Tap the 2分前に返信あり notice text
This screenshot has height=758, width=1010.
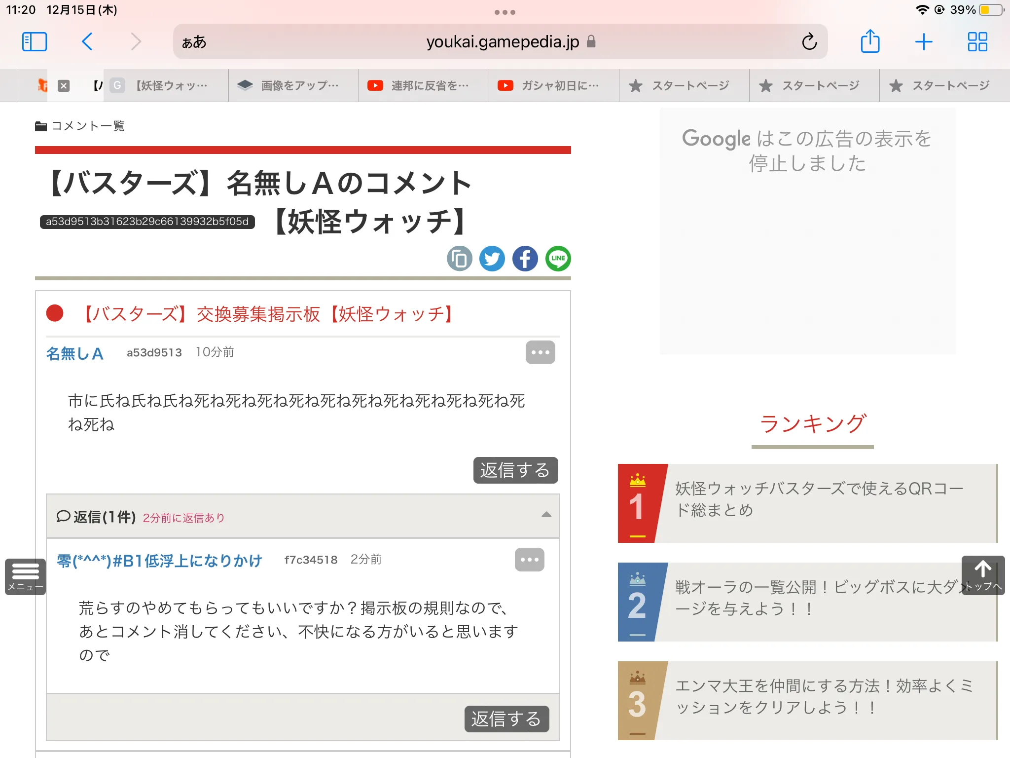(x=184, y=518)
